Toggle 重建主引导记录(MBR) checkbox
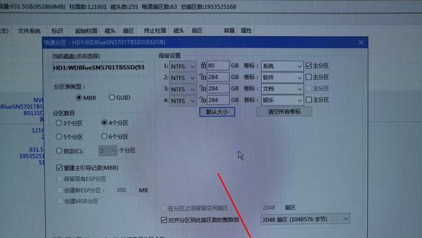This screenshot has width=422, height=238. 87,168
